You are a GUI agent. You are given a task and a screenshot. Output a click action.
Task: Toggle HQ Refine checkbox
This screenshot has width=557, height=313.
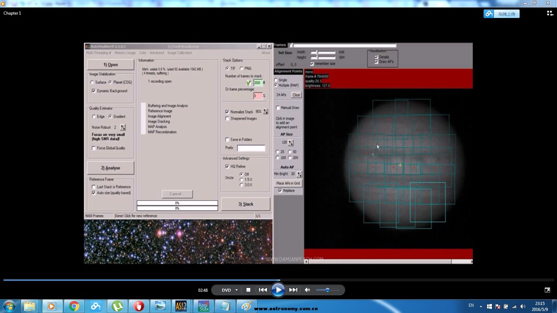click(x=227, y=167)
